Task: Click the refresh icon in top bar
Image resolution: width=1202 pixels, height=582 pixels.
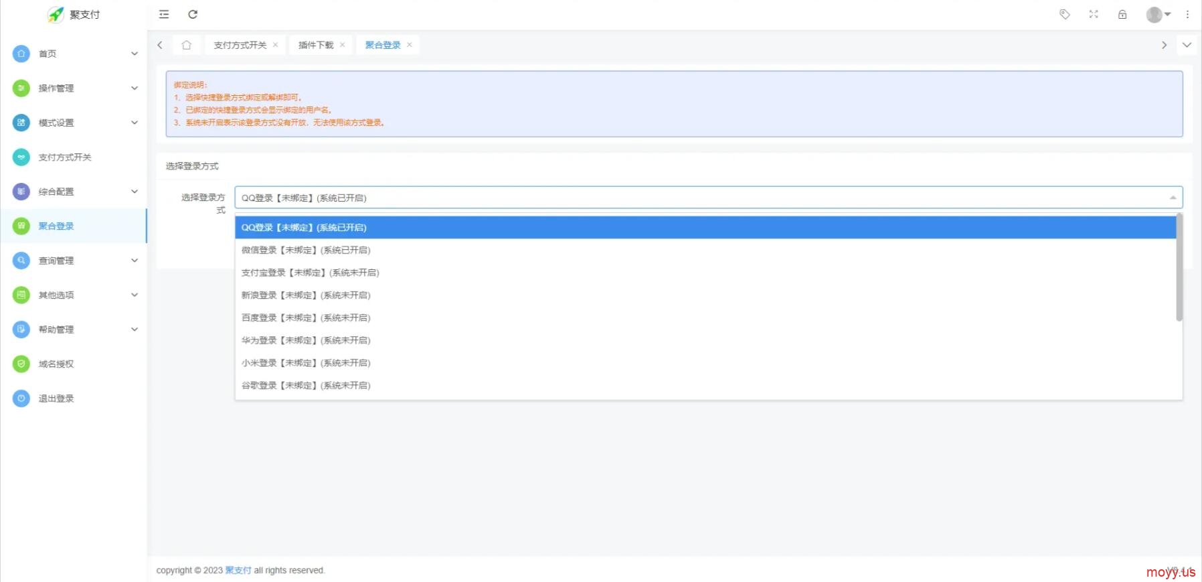Action: tap(193, 14)
